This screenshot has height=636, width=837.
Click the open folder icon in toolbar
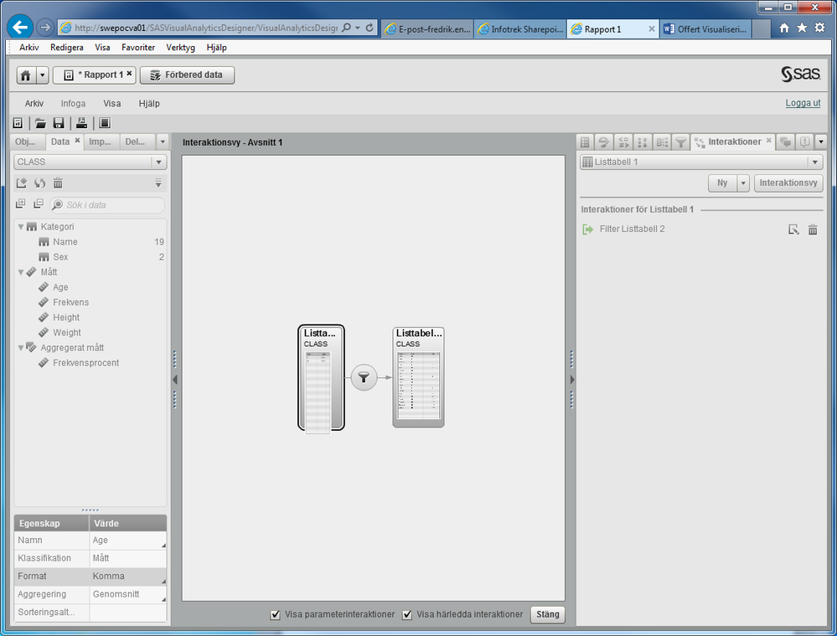point(40,123)
